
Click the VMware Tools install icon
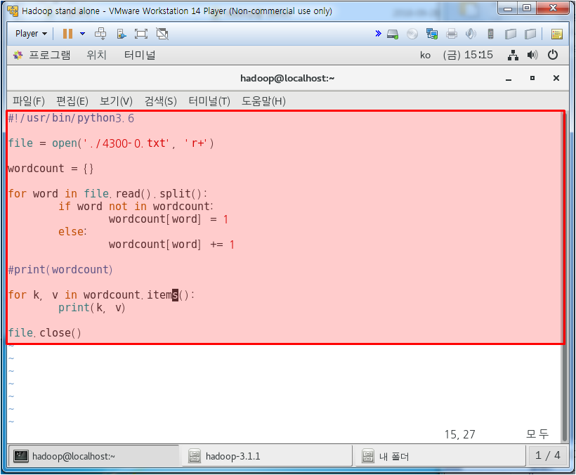tap(122, 34)
